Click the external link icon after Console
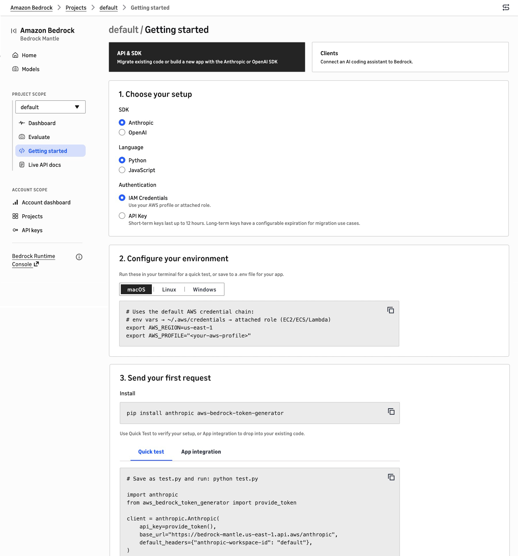 point(36,264)
